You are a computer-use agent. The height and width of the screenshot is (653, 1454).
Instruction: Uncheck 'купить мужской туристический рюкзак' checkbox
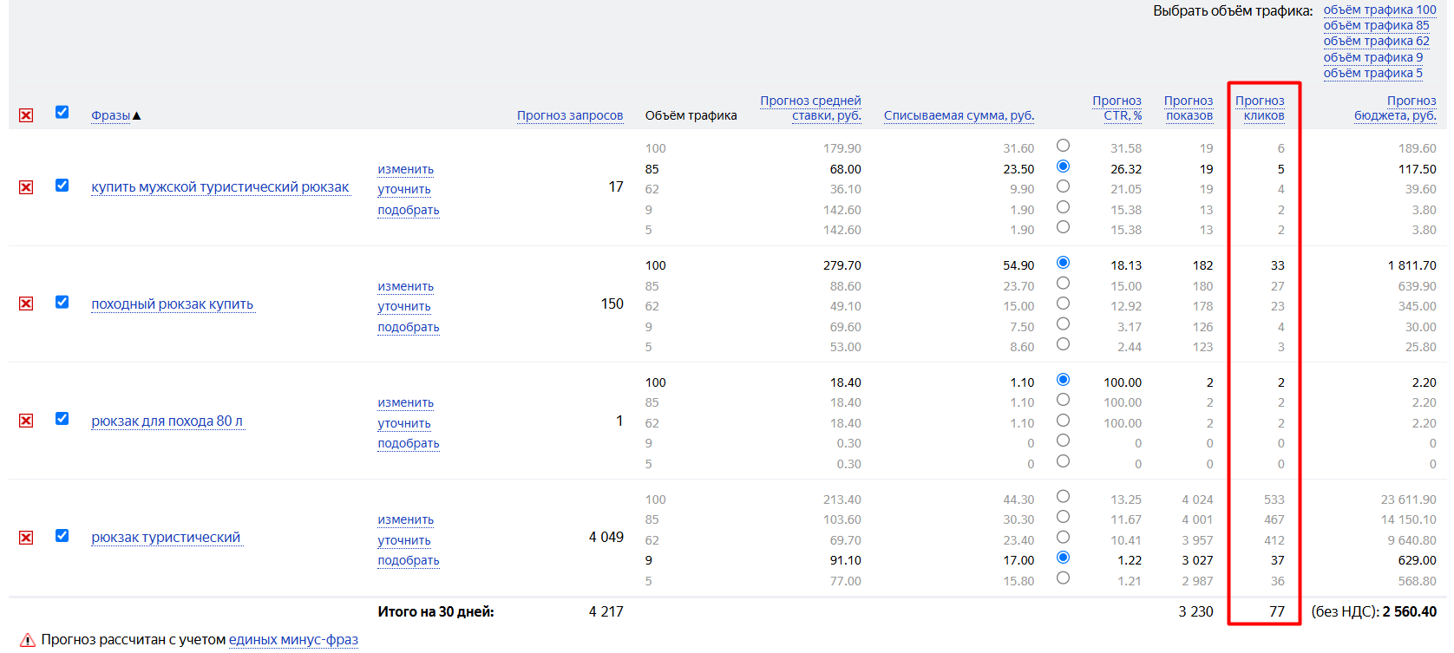coord(62,185)
